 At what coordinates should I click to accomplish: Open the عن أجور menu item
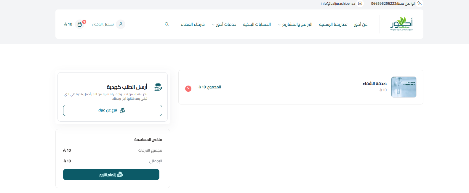tap(361, 24)
